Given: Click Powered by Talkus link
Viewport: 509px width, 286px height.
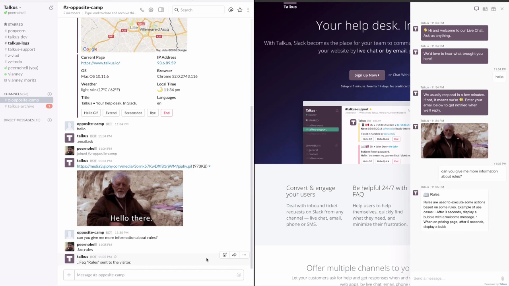Looking at the screenshot, I should 495,284.
